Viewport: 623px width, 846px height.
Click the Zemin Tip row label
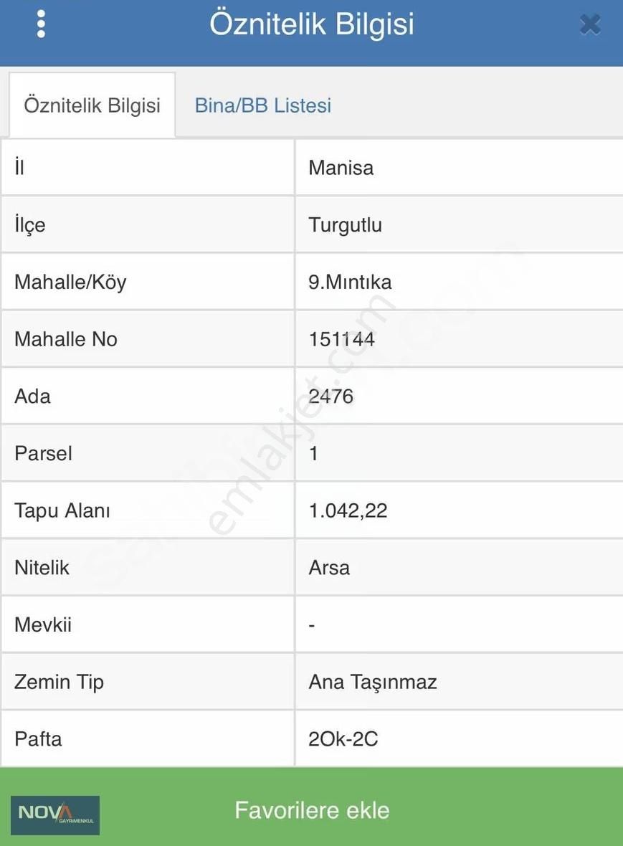[x=59, y=682]
